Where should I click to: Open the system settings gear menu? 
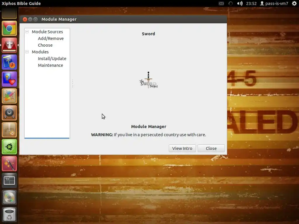(294, 3)
